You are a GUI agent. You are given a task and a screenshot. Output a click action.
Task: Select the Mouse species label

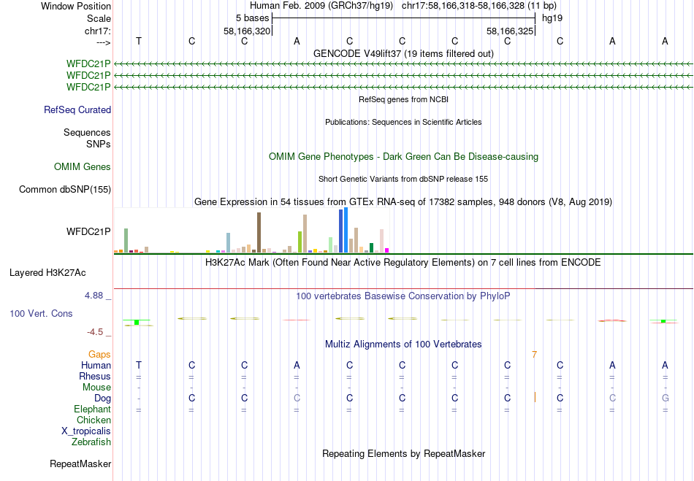(x=96, y=388)
